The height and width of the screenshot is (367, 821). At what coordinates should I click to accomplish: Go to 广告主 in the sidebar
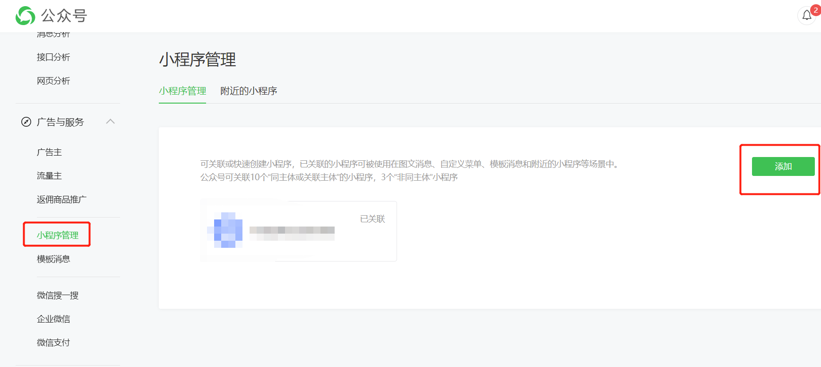coord(49,152)
